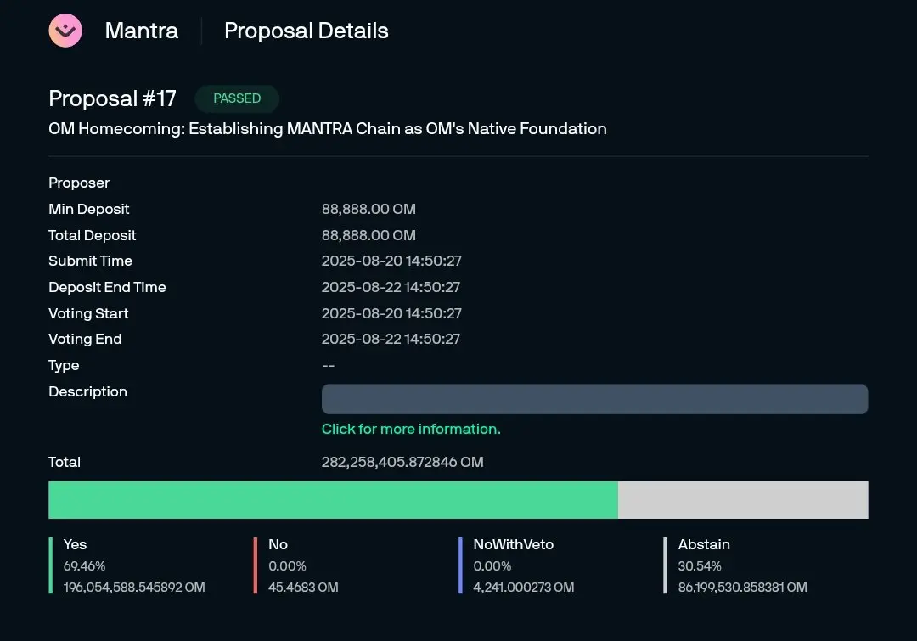The width and height of the screenshot is (917, 641).
Task: Select the Yes amount 196,054,588.545892 OM
Action: click(x=134, y=588)
